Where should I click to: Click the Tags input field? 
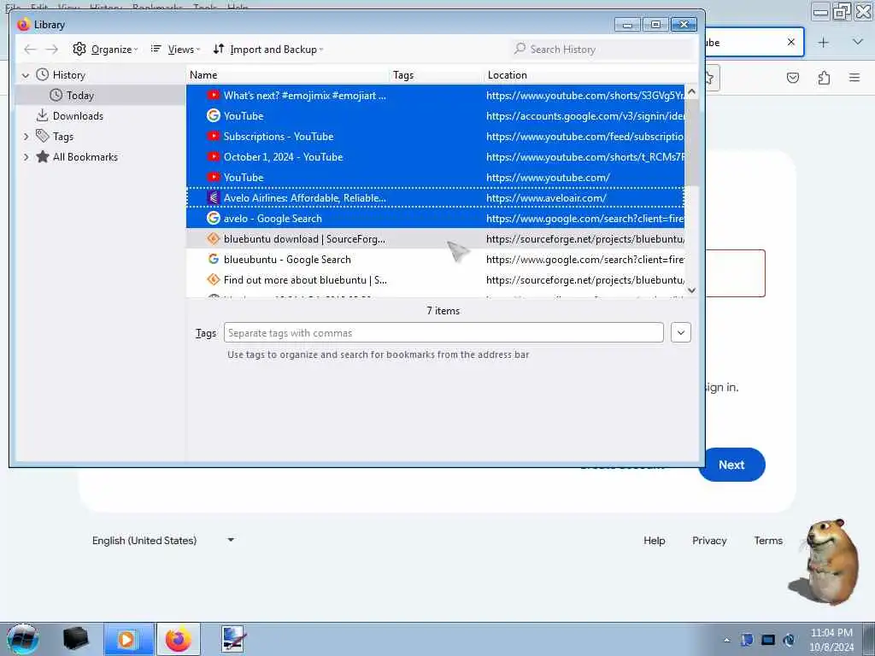tap(443, 333)
